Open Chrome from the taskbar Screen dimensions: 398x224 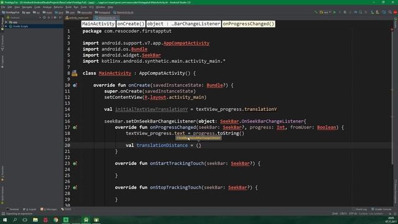55,220
